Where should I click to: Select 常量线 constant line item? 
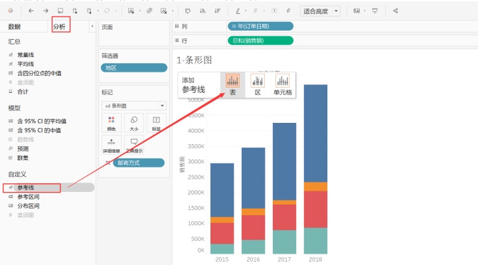tap(26, 55)
